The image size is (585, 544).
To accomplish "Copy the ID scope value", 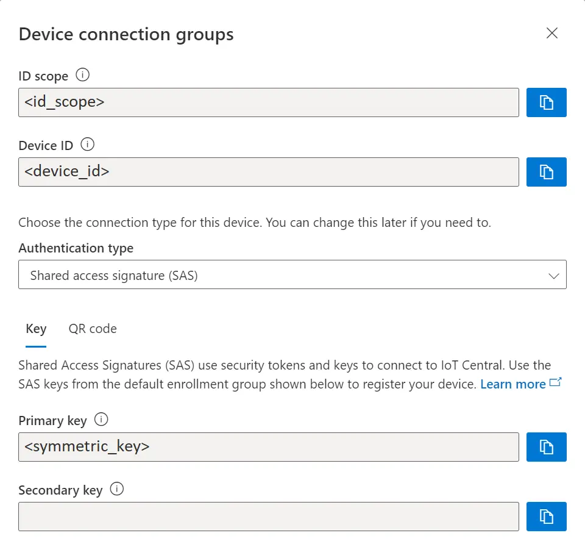I will coord(546,102).
